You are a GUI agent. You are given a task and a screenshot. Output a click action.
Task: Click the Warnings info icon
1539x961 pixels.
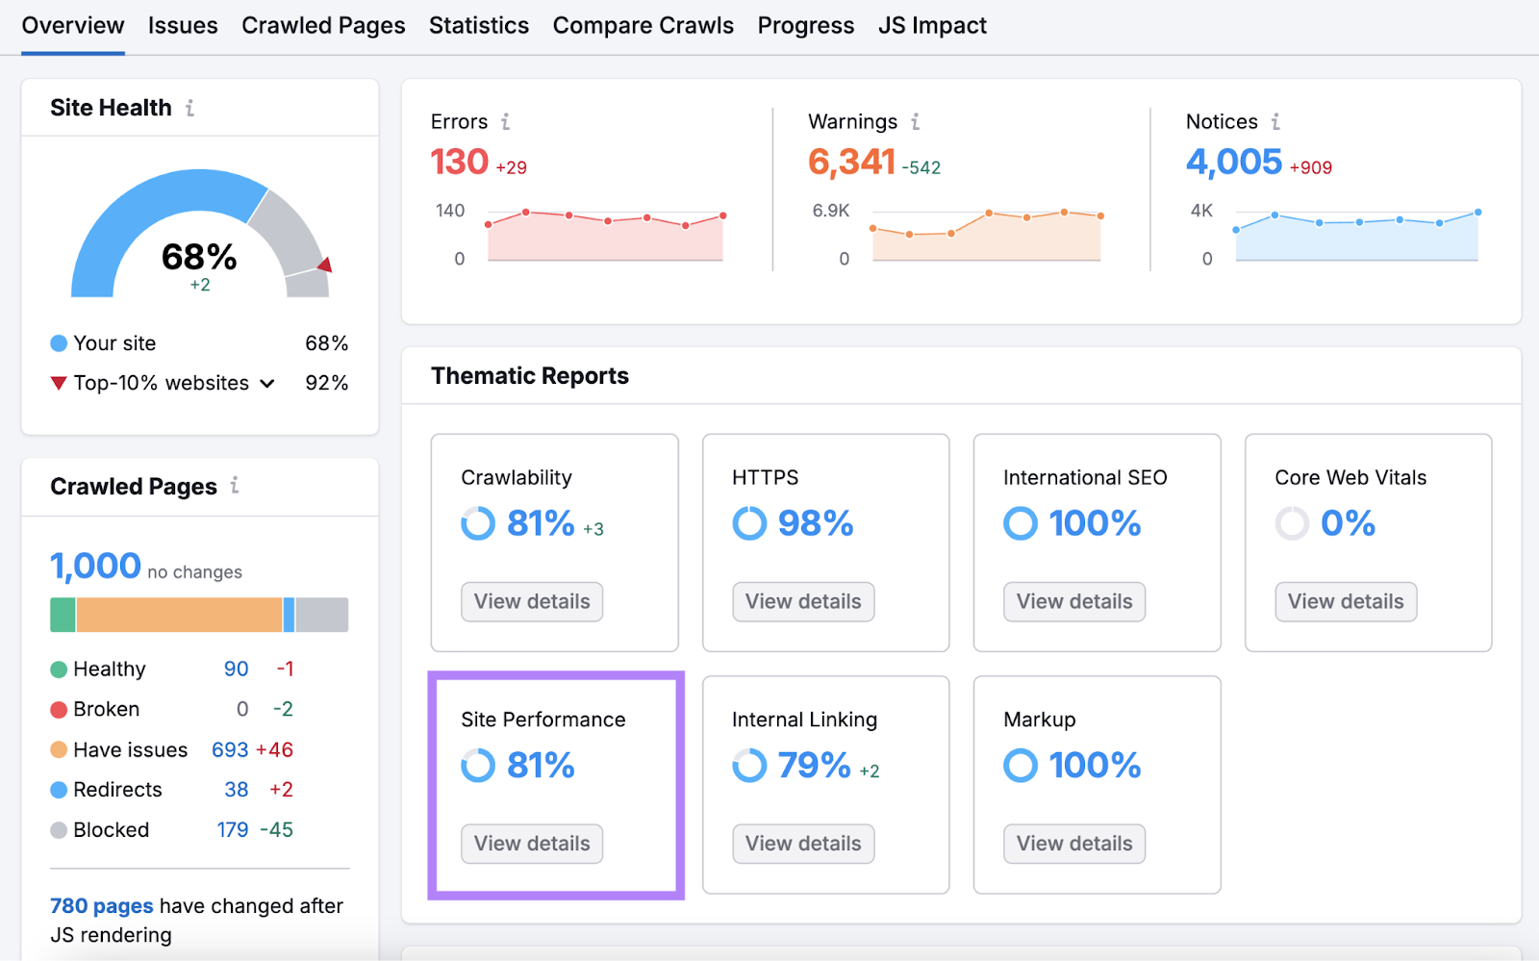point(916,122)
